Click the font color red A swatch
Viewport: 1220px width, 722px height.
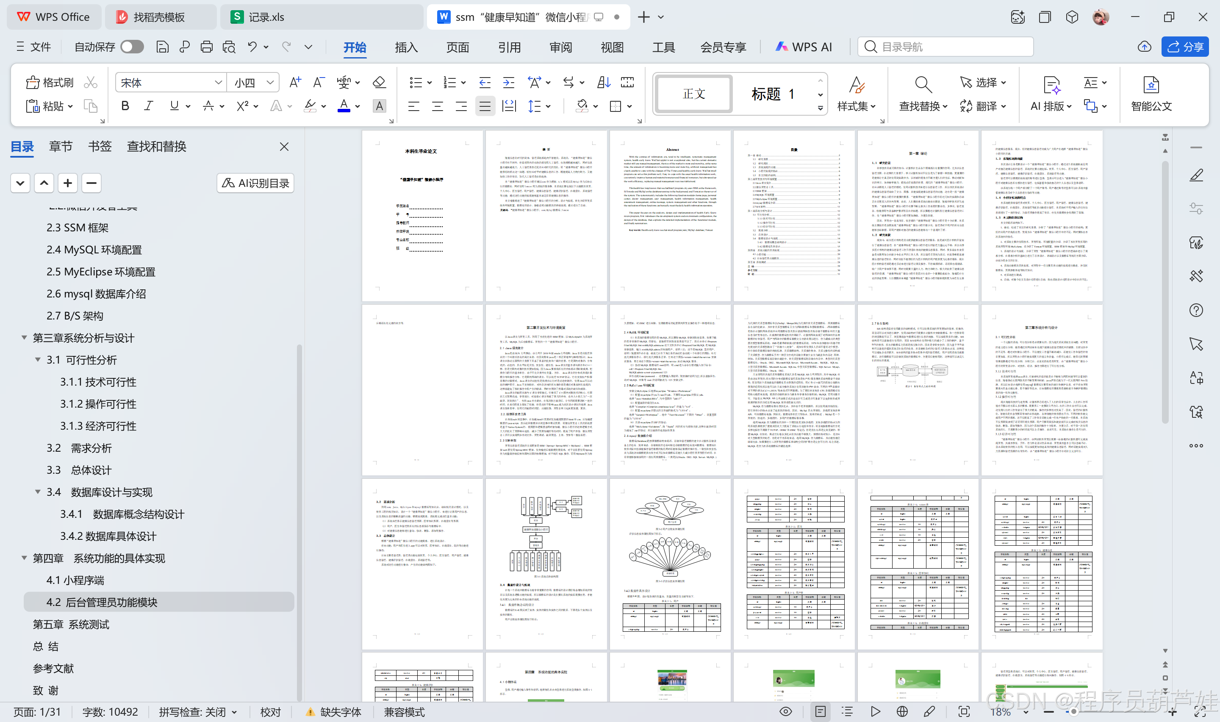(344, 106)
